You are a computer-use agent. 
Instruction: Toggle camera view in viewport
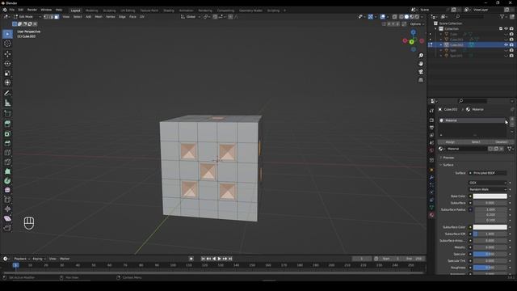[421, 72]
